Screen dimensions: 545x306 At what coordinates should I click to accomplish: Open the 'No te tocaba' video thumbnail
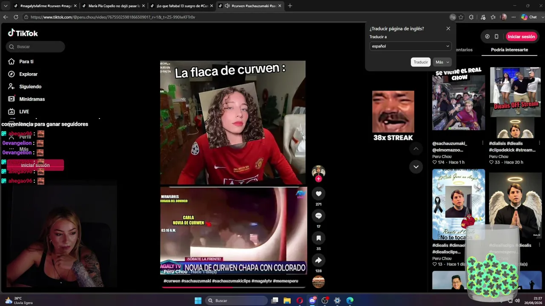coord(459,204)
